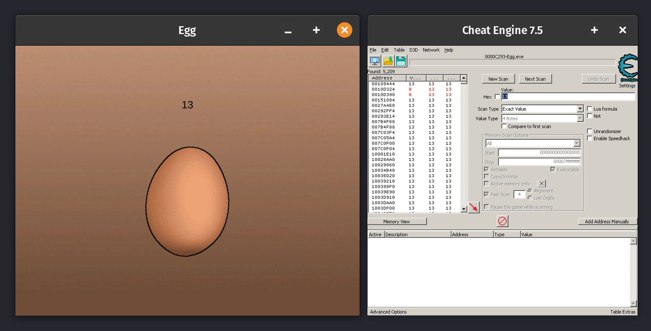Click results list scroll down arrow
The image size is (651, 331).
pyautogui.click(x=464, y=209)
